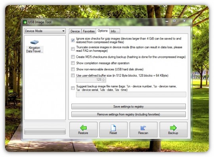Tick Show completion message after operation
This screenshot has width=214, height=157.
tap(73, 63)
